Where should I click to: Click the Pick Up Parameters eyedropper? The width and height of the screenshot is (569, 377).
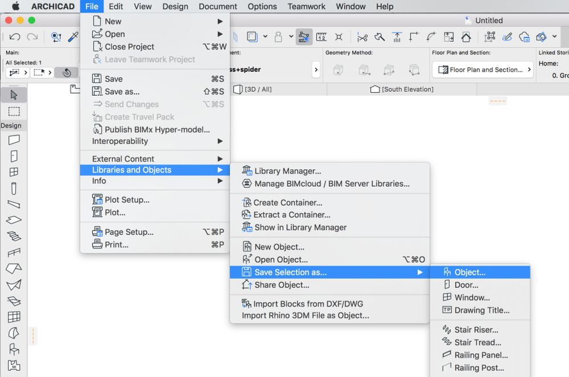pos(73,36)
